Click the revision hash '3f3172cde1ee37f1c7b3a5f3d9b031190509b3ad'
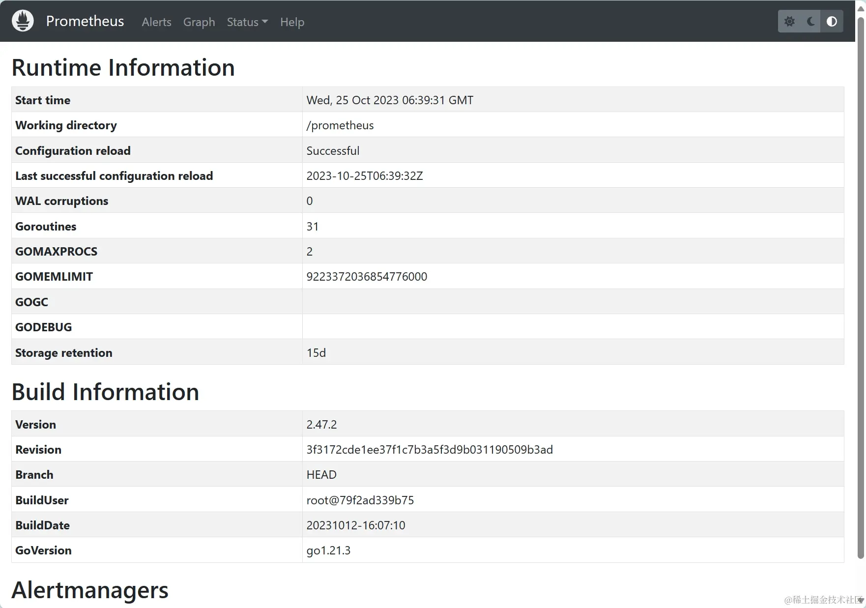866x608 pixels. tap(430, 450)
